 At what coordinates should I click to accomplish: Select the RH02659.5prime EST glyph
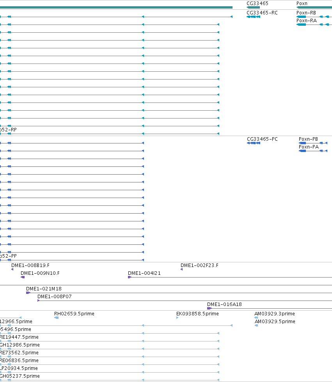56,318
